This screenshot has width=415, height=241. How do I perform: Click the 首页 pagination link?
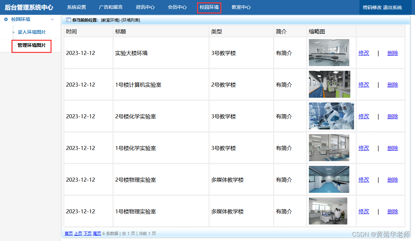point(68,233)
